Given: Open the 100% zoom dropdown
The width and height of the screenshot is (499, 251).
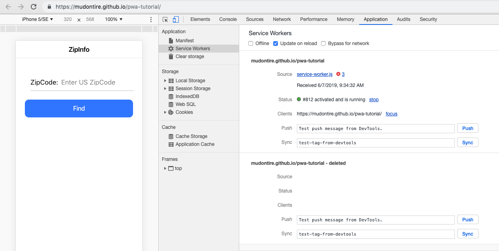Looking at the screenshot, I should tap(114, 19).
